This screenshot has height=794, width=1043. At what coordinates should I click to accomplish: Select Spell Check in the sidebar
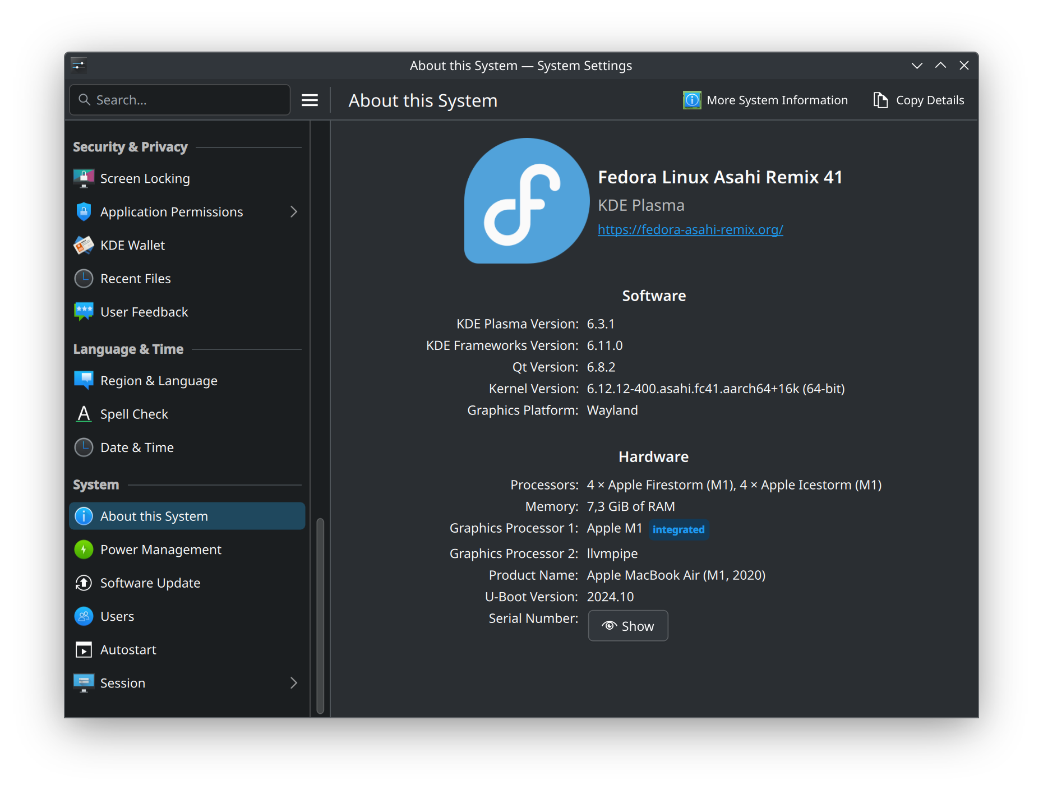click(187, 414)
